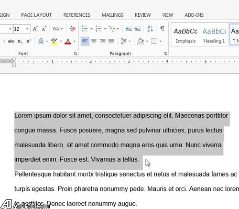Expand the line spacing options
The height and width of the screenshot is (209, 239).
[x=125, y=41]
